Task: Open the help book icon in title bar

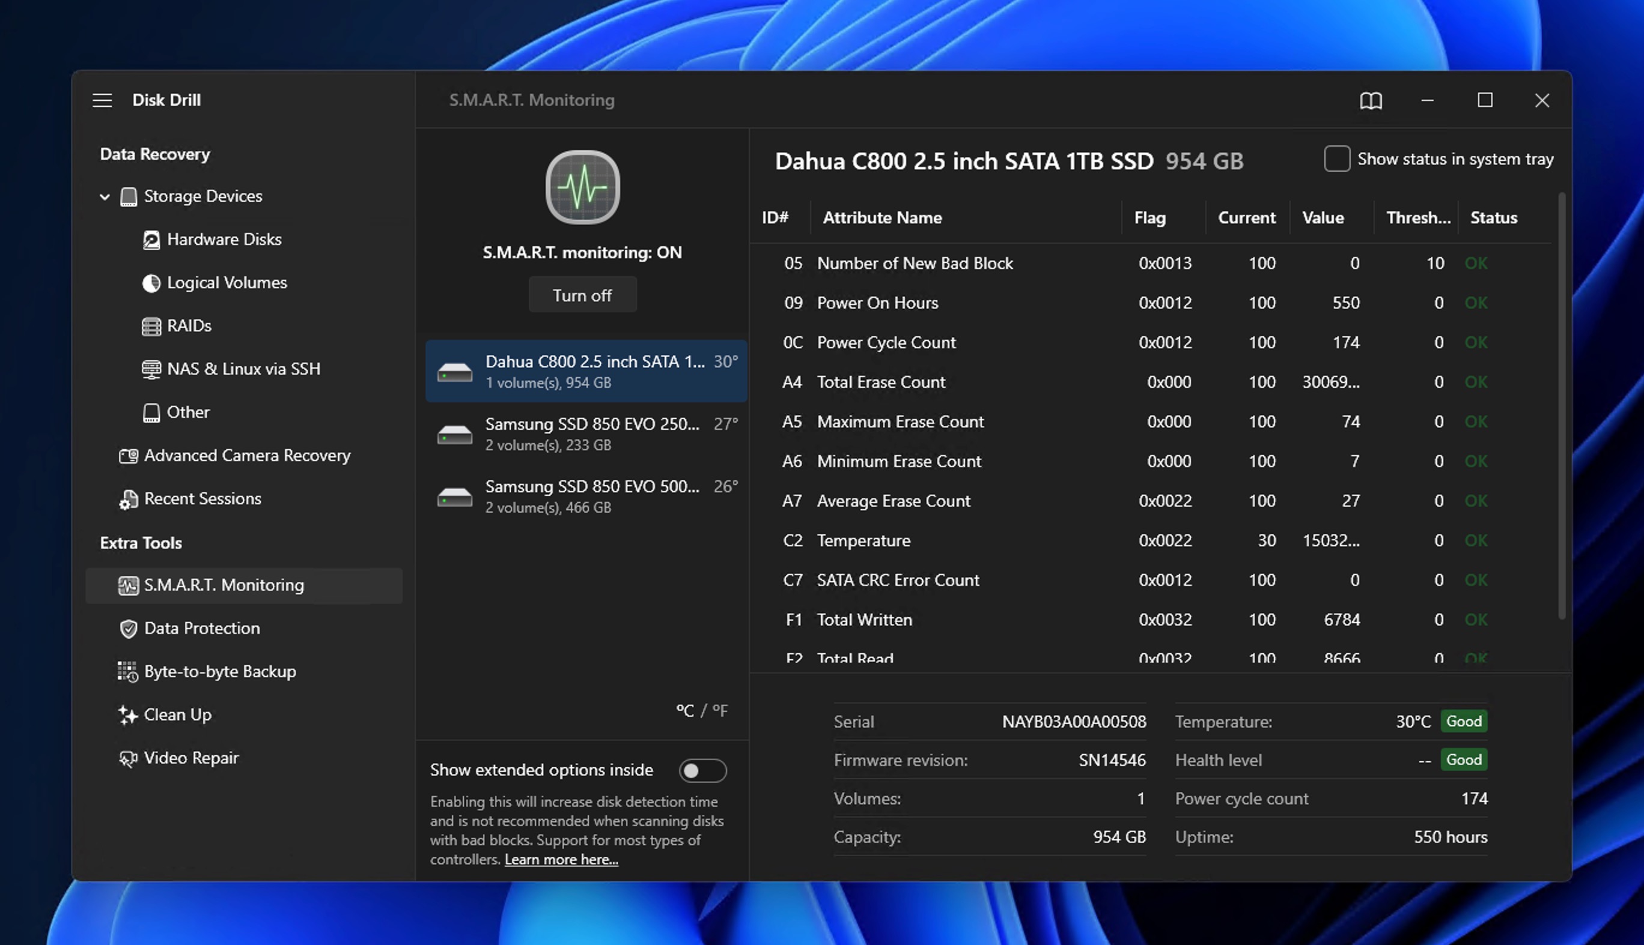Action: pos(1371,101)
